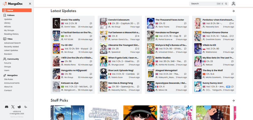Open comments icon for Sunny Sunny Ann!

click(232, 87)
